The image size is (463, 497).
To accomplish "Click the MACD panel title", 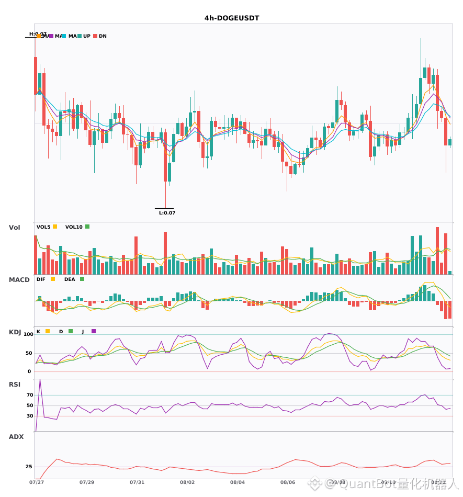I will pyautogui.click(x=19, y=280).
